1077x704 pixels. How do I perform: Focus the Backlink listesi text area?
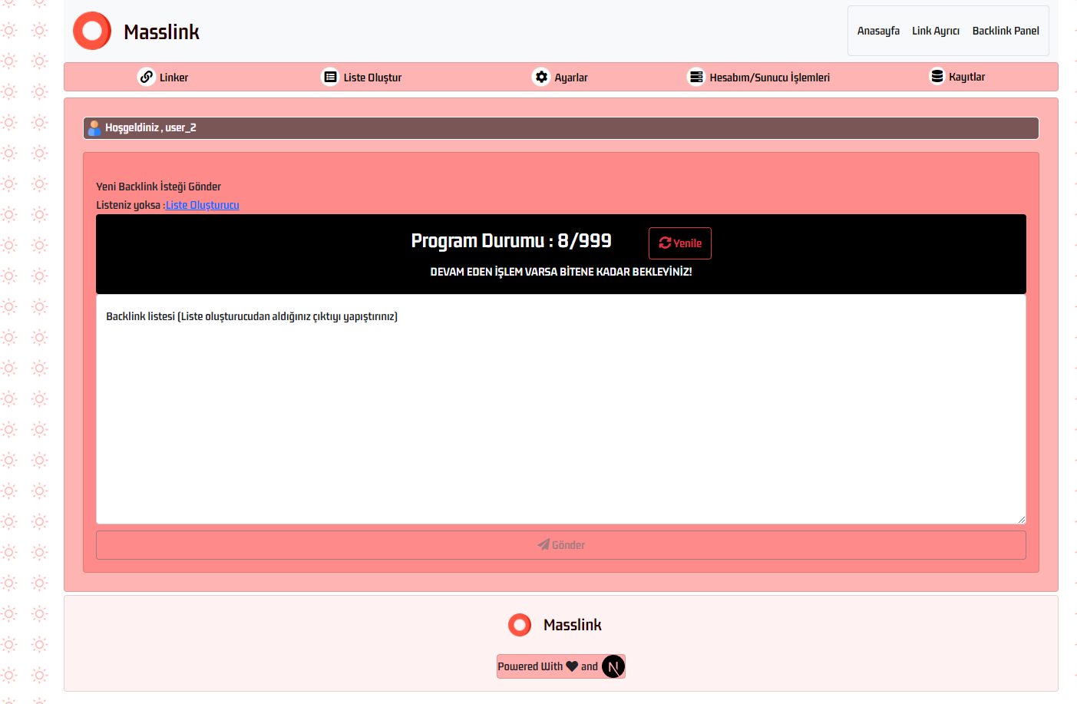[x=561, y=409]
